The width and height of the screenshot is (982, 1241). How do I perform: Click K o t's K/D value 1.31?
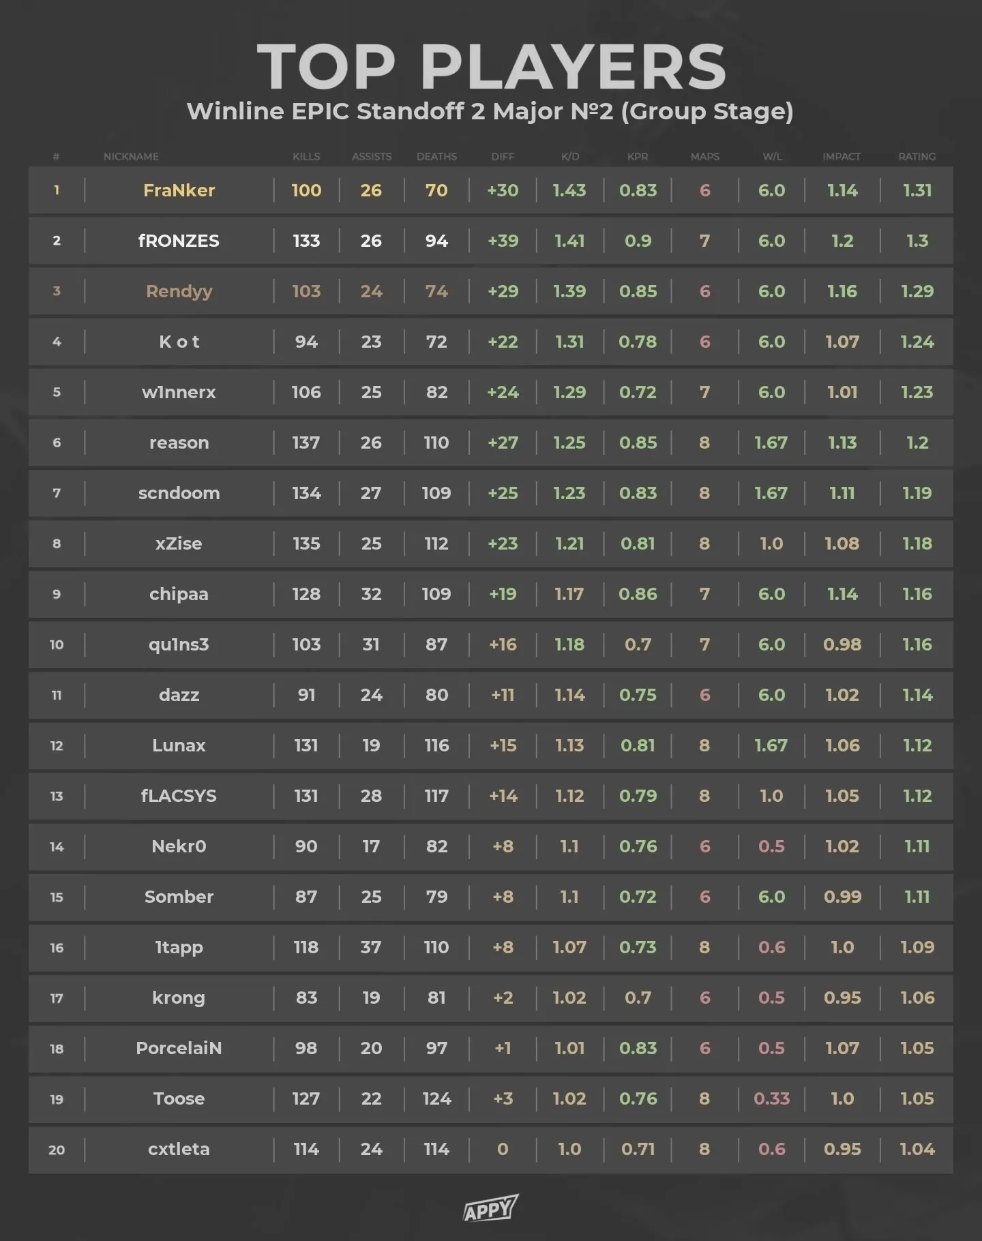pyautogui.click(x=569, y=342)
